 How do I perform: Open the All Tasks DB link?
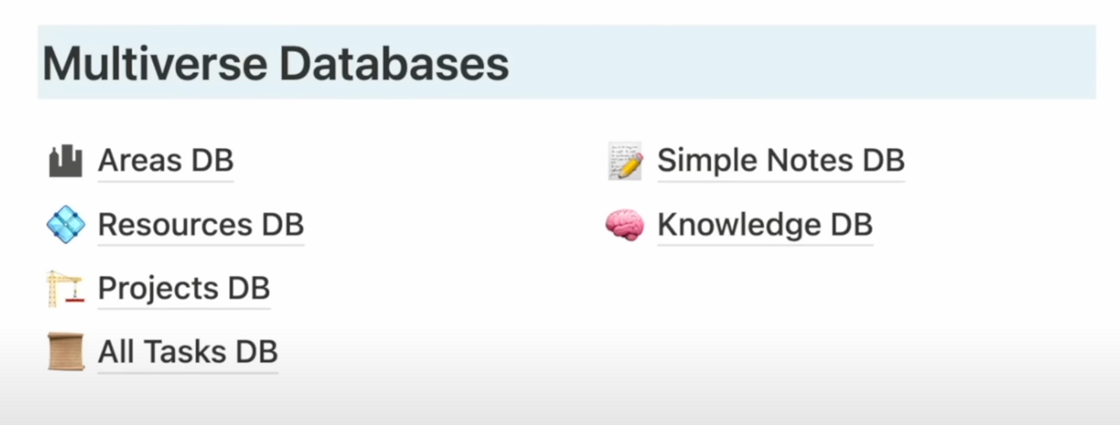(x=188, y=352)
